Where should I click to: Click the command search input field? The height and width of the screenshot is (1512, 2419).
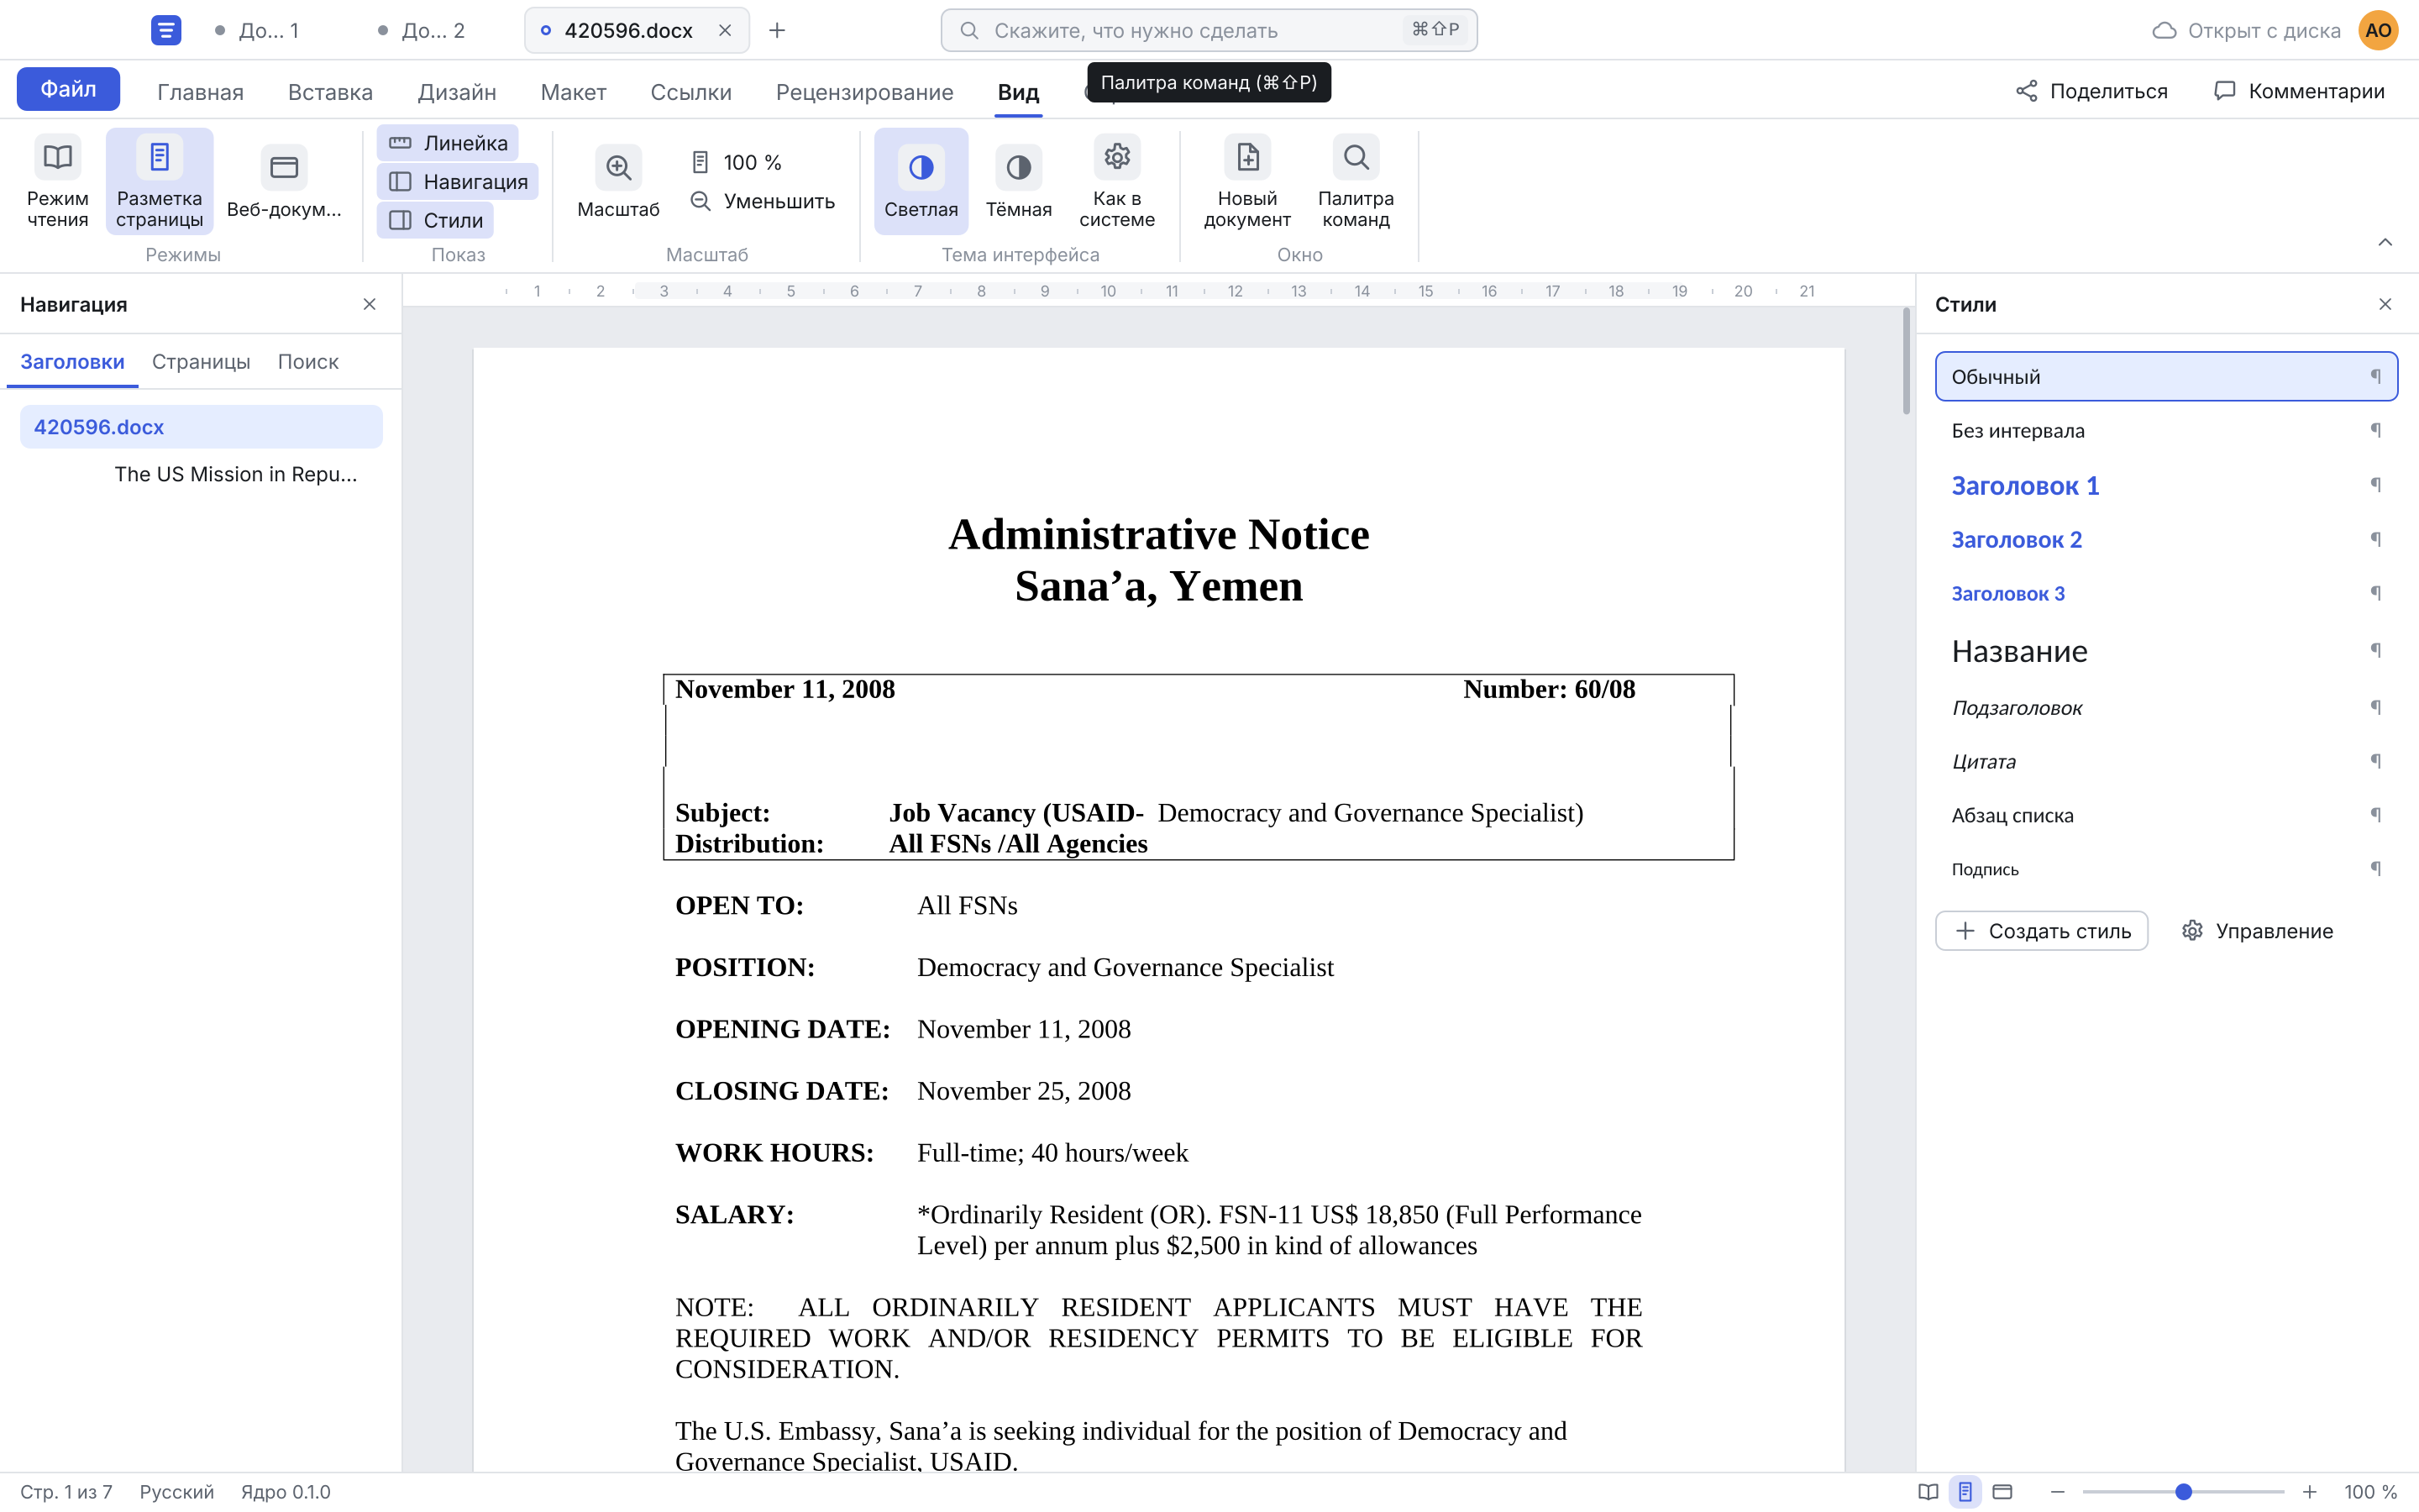(x=1209, y=30)
